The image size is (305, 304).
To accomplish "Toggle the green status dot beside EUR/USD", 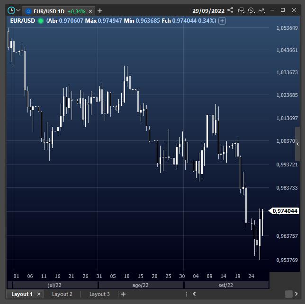I will [40, 21].
